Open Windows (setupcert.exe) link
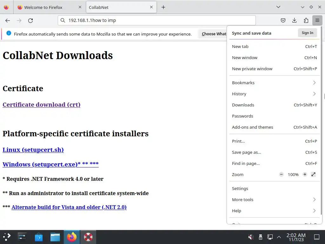The width and height of the screenshot is (325, 244). 50,164
